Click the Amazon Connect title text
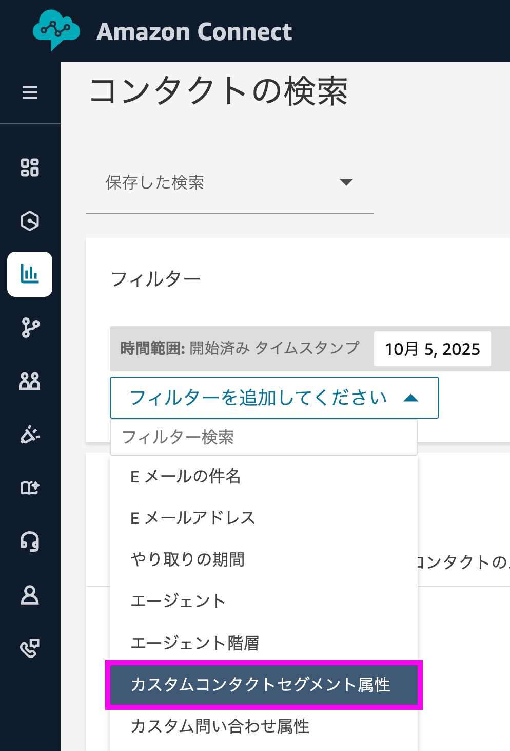This screenshot has width=510, height=751. (x=194, y=32)
